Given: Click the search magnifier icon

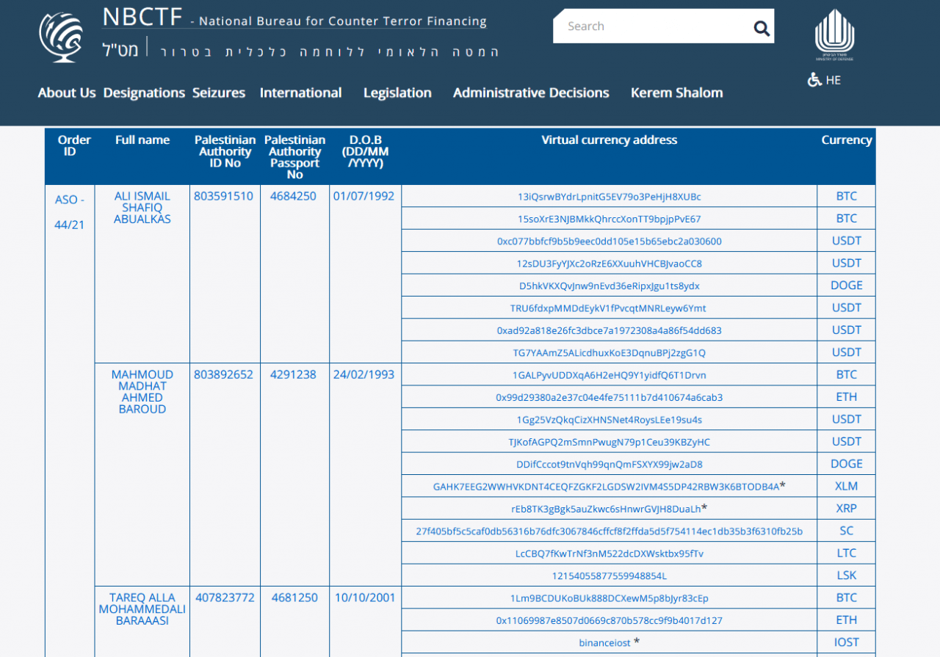Looking at the screenshot, I should [x=762, y=29].
